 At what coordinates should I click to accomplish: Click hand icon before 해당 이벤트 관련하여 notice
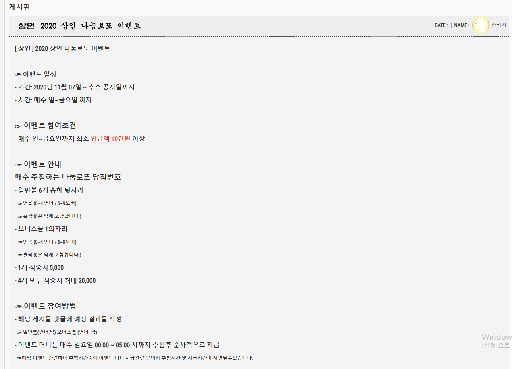click(x=19, y=358)
